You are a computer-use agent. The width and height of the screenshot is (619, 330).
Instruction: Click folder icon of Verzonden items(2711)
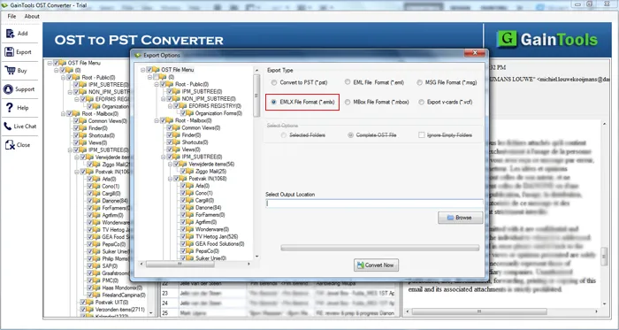90,310
